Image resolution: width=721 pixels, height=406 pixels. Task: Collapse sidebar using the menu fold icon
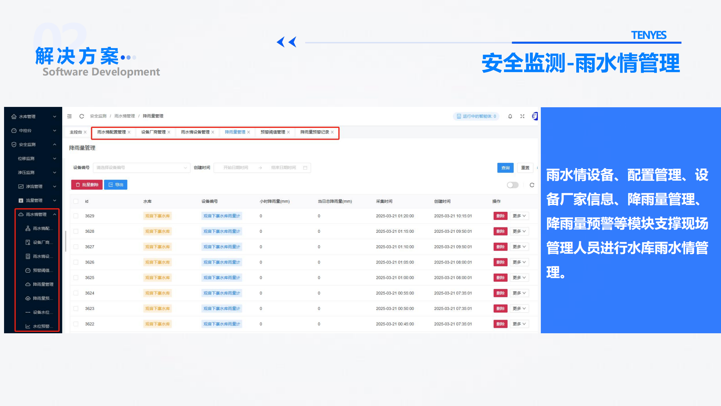click(x=70, y=116)
